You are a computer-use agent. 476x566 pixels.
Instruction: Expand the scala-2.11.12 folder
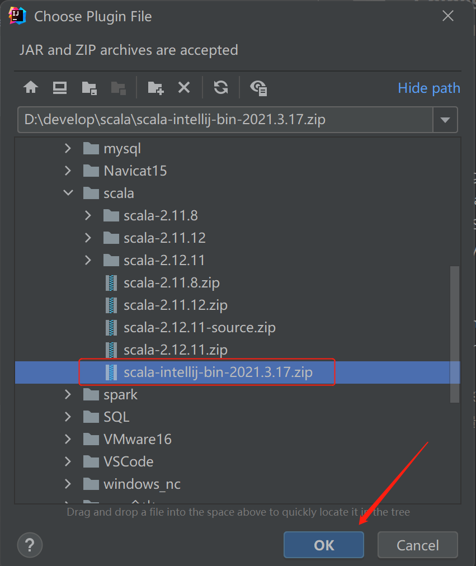(x=88, y=238)
